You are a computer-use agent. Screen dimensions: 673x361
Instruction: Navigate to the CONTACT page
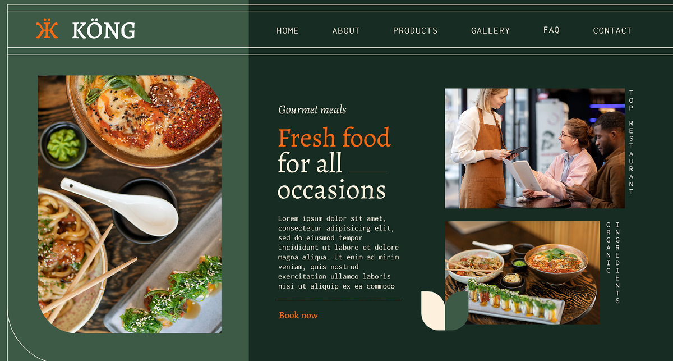tap(612, 31)
